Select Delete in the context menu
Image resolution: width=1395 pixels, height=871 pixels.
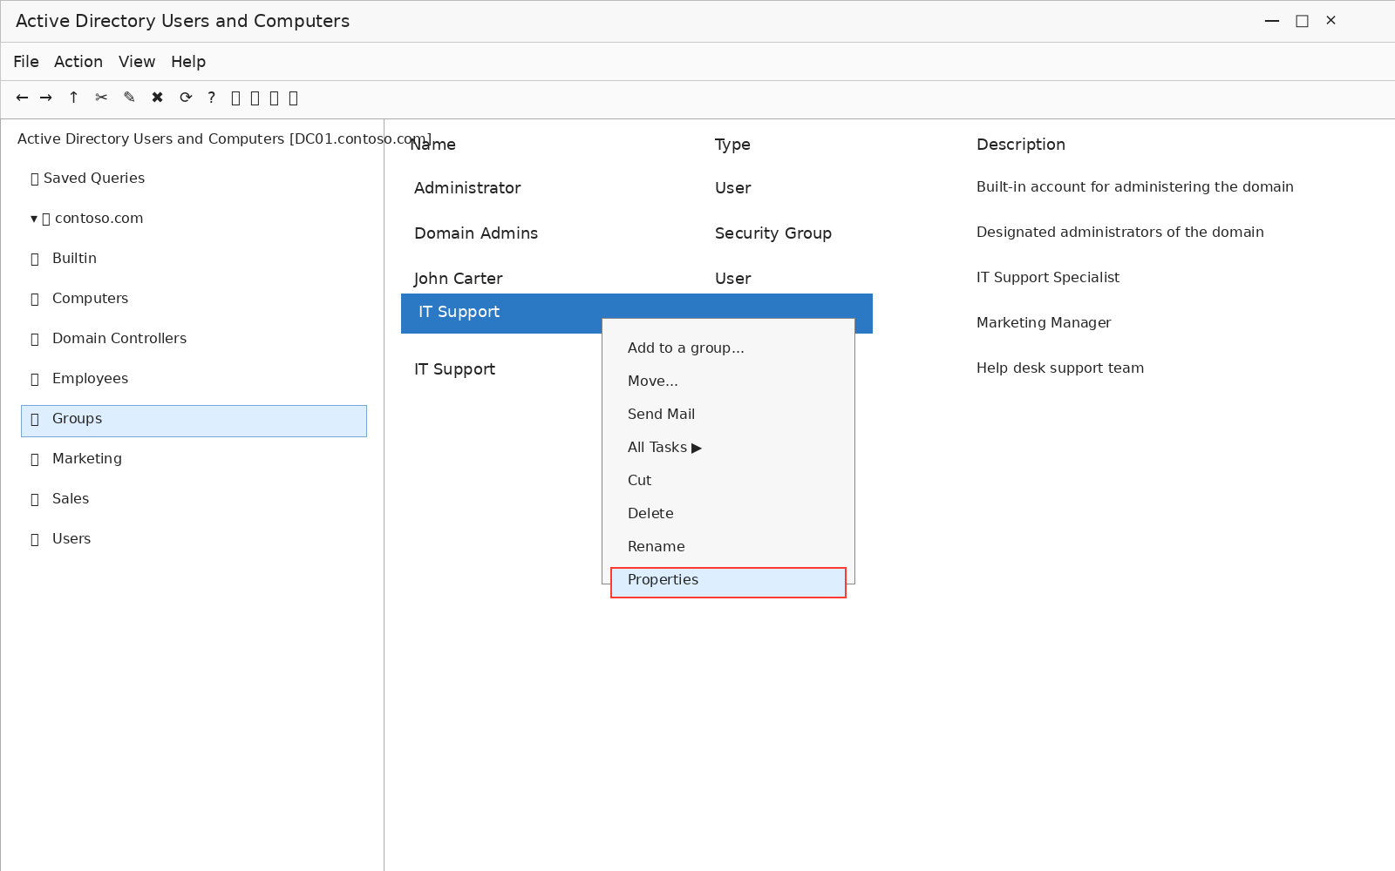click(x=650, y=514)
